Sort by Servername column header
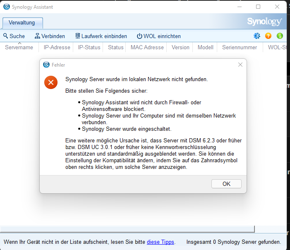Viewport: 290px width, 250px height. [x=19, y=47]
